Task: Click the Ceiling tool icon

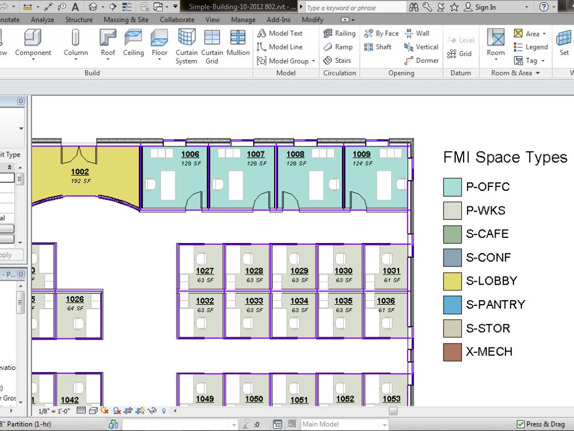Action: pos(133,38)
